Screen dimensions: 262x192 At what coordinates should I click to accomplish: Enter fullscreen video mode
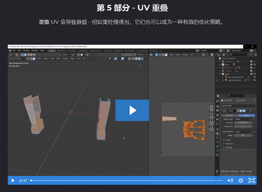pos(252,180)
